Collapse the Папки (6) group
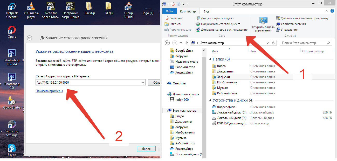This screenshot has width=337, height=161. click(x=210, y=59)
